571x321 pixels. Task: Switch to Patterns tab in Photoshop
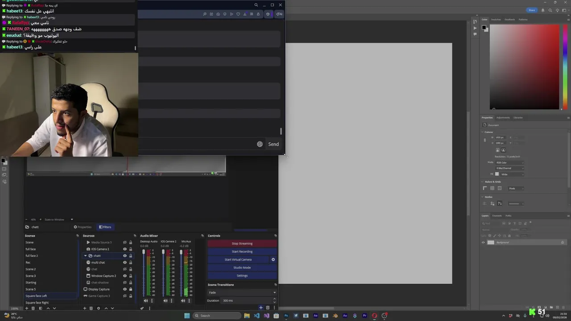(523, 20)
